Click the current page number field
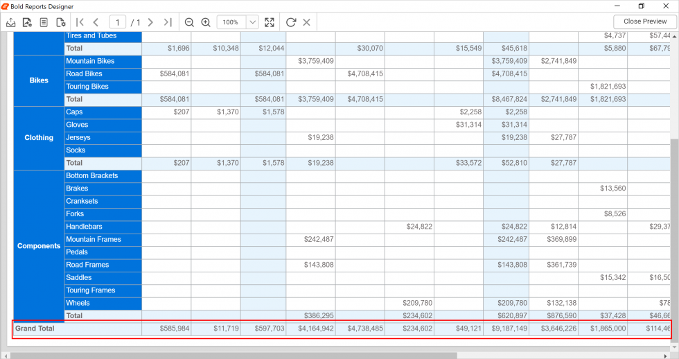 click(118, 22)
